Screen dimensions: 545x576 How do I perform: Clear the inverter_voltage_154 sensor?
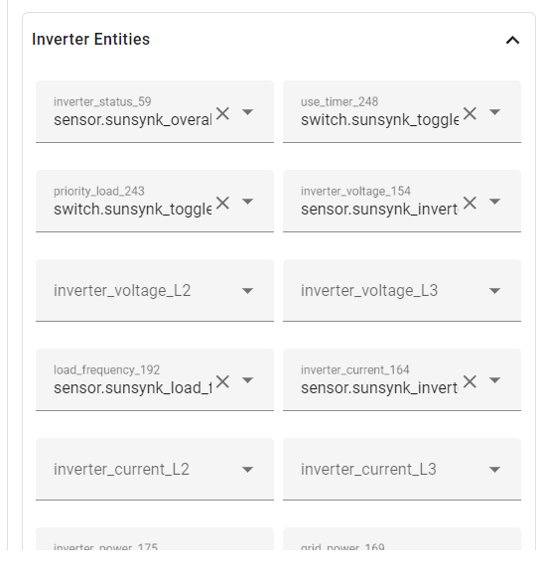click(470, 203)
